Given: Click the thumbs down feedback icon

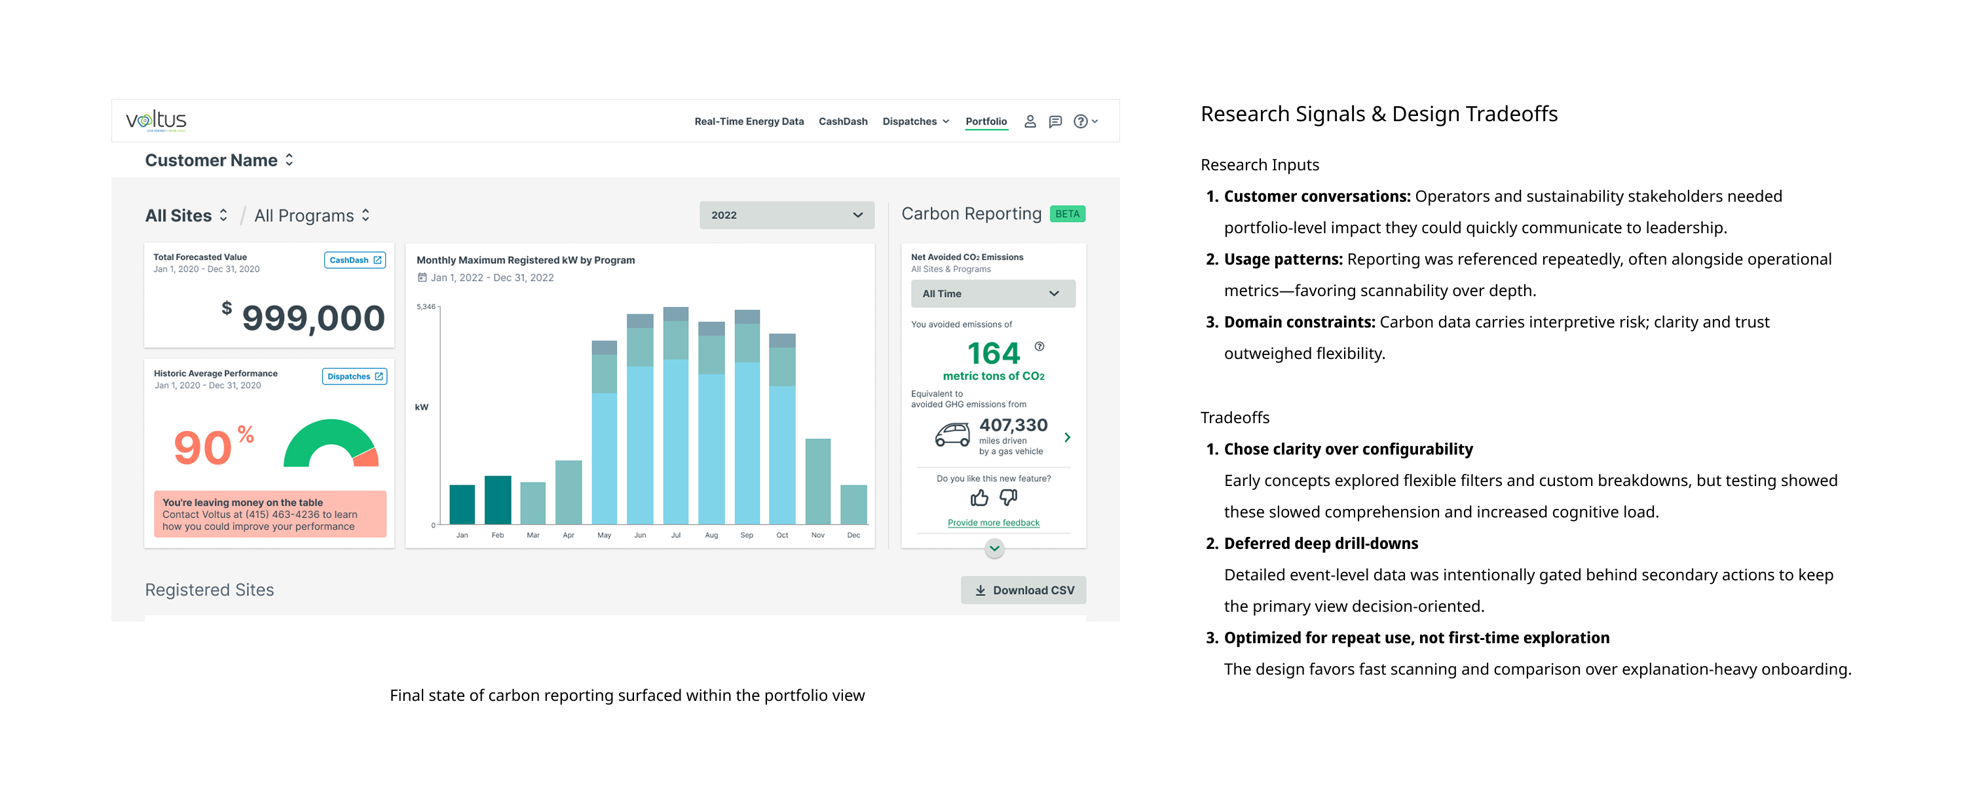Looking at the screenshot, I should (1009, 498).
